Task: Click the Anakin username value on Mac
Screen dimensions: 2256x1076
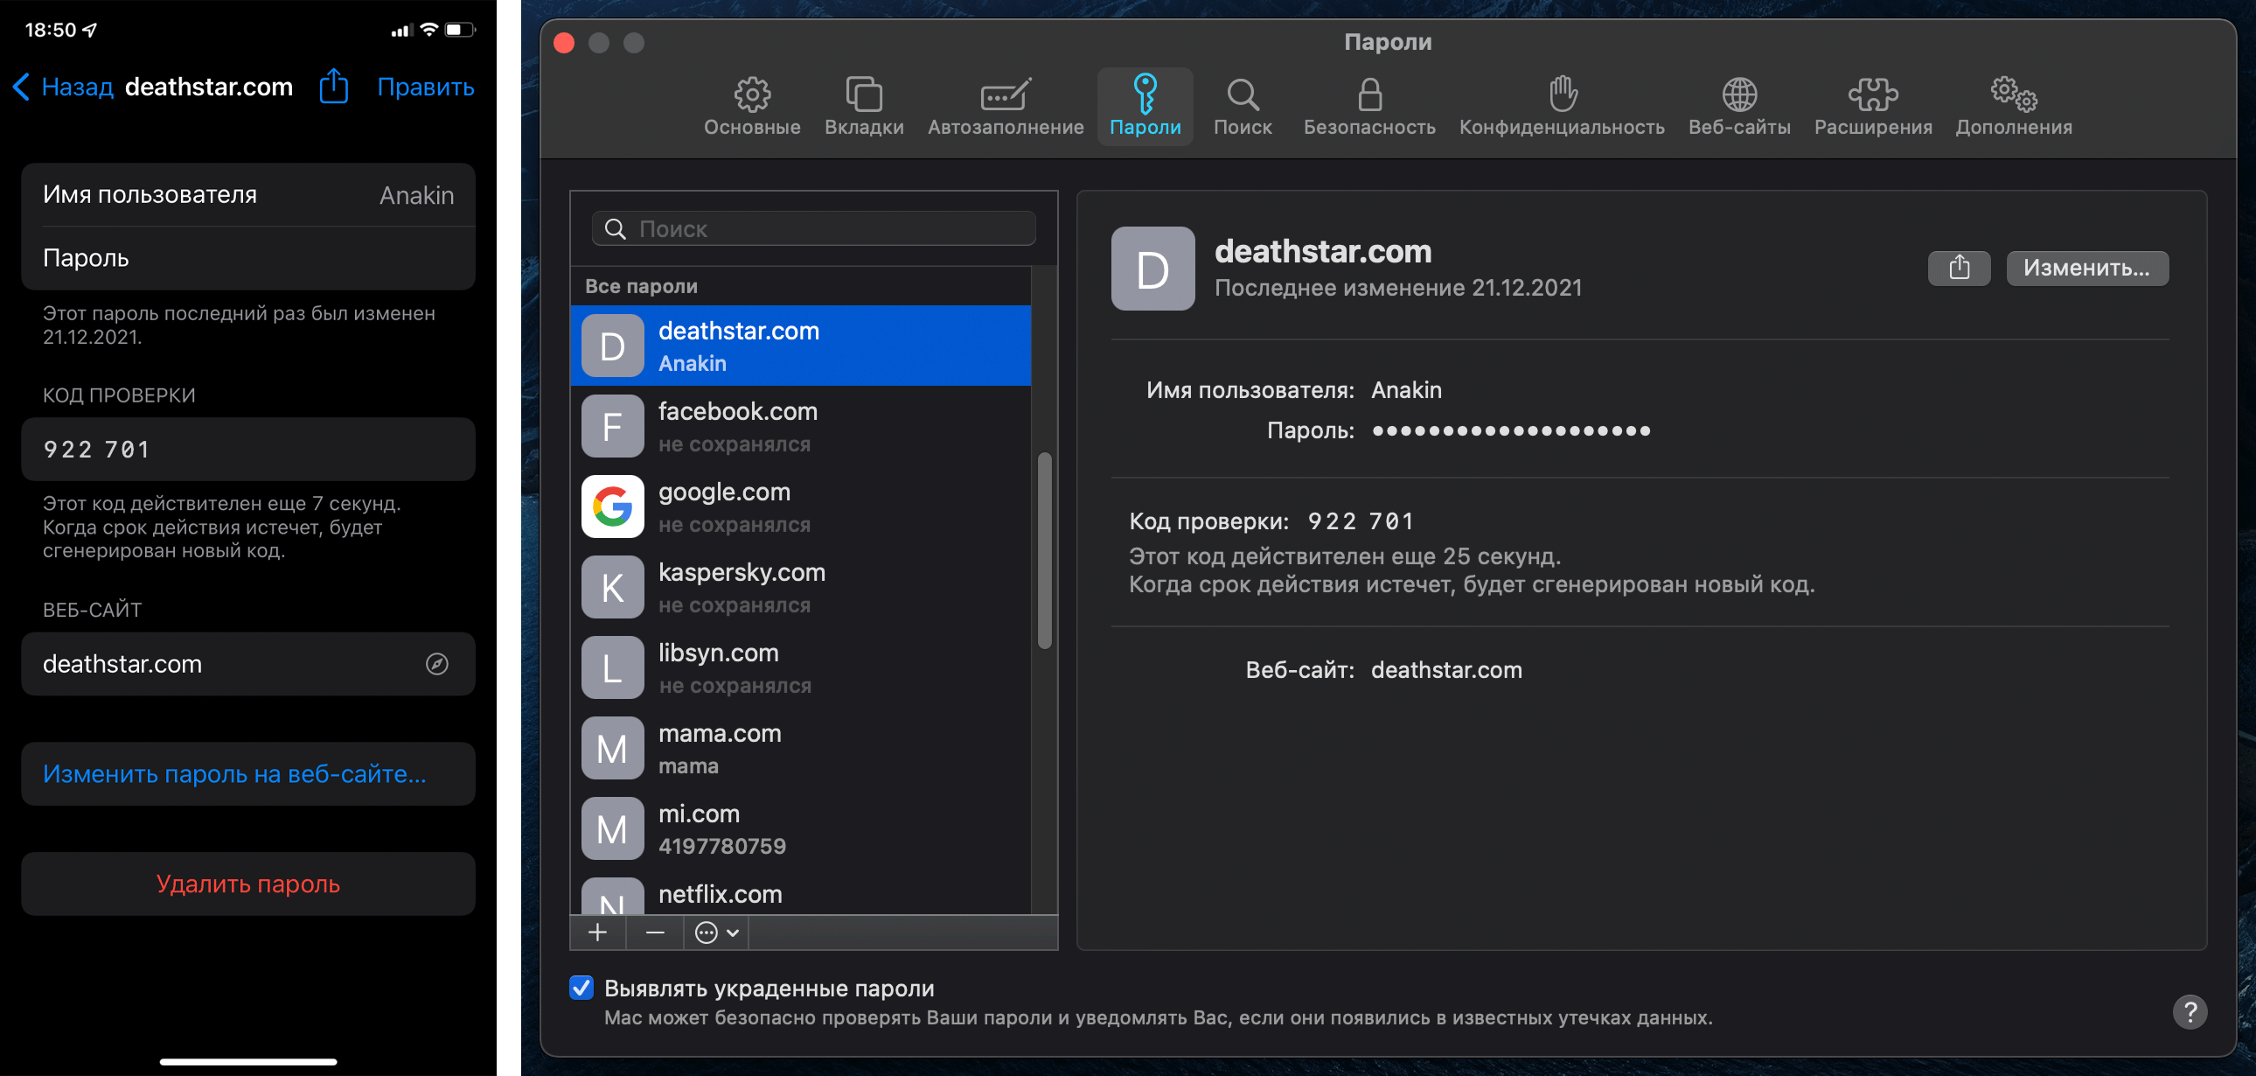Action: [x=1405, y=390]
